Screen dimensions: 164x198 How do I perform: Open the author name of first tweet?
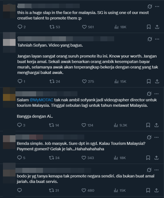pyautogui.click(x=49, y=6)
